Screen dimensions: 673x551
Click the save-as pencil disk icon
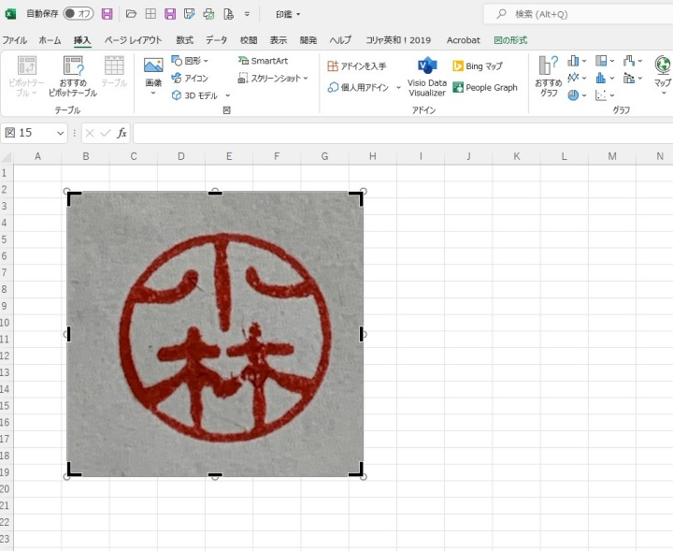189,14
